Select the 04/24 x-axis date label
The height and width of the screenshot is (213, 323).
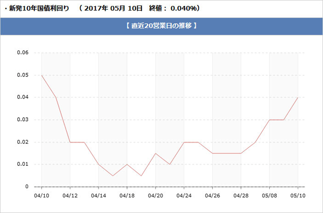(184, 195)
